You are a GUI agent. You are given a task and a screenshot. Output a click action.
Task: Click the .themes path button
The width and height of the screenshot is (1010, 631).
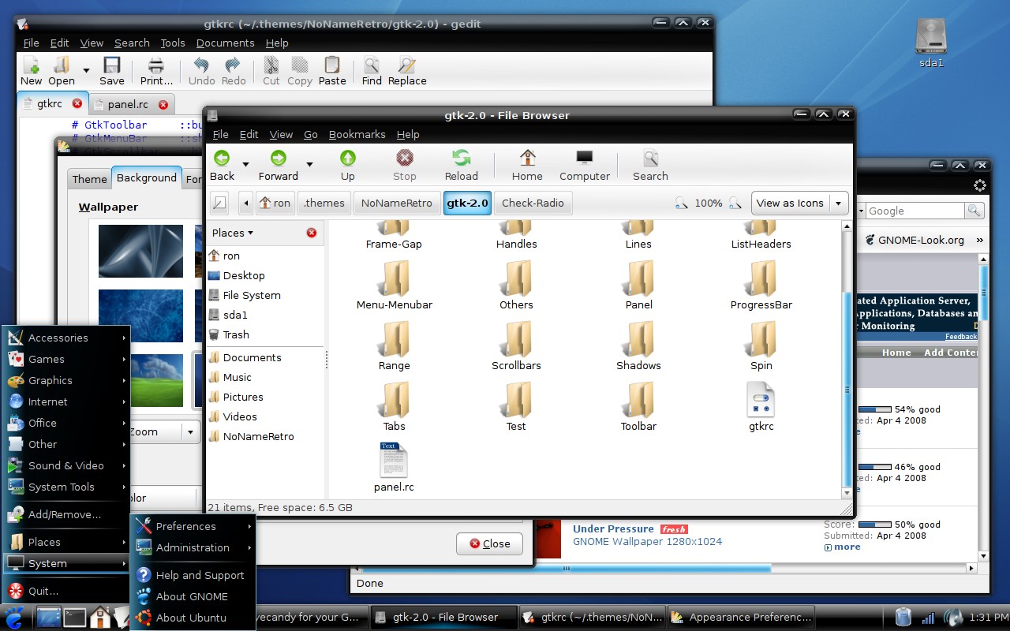point(324,203)
